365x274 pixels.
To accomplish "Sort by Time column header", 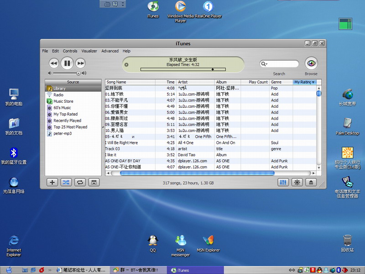I will coord(166,82).
